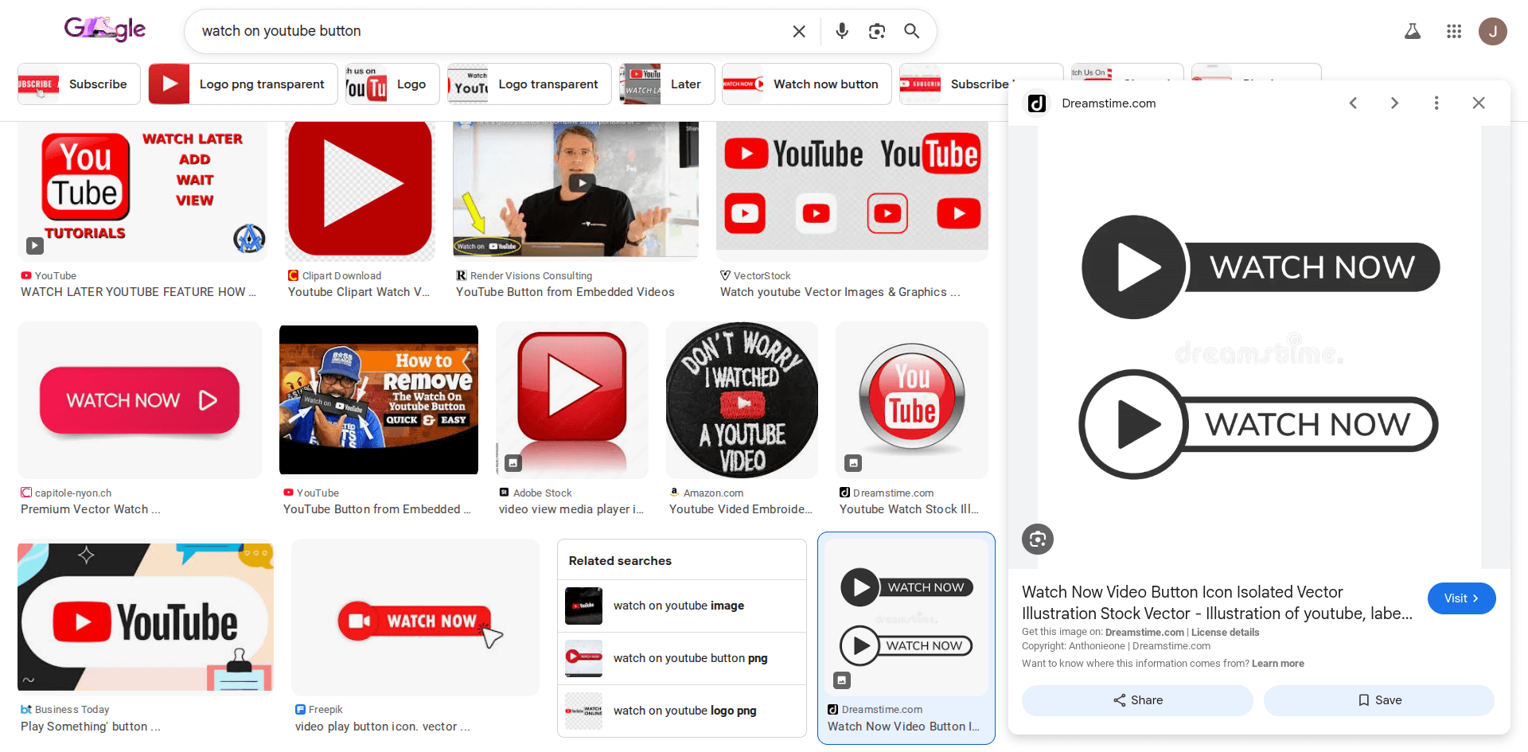Save the Dreamstime image
The image size is (1528, 752).
pos(1378,700)
